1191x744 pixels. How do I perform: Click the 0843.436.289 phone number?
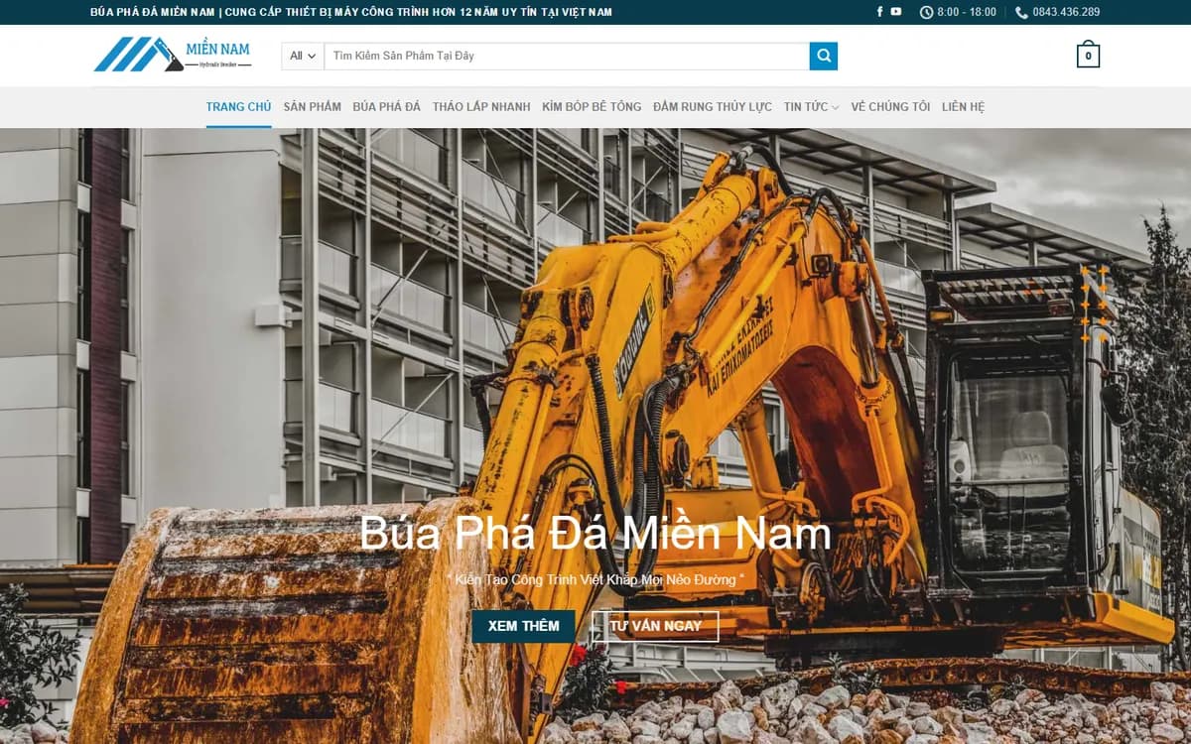point(1066,12)
